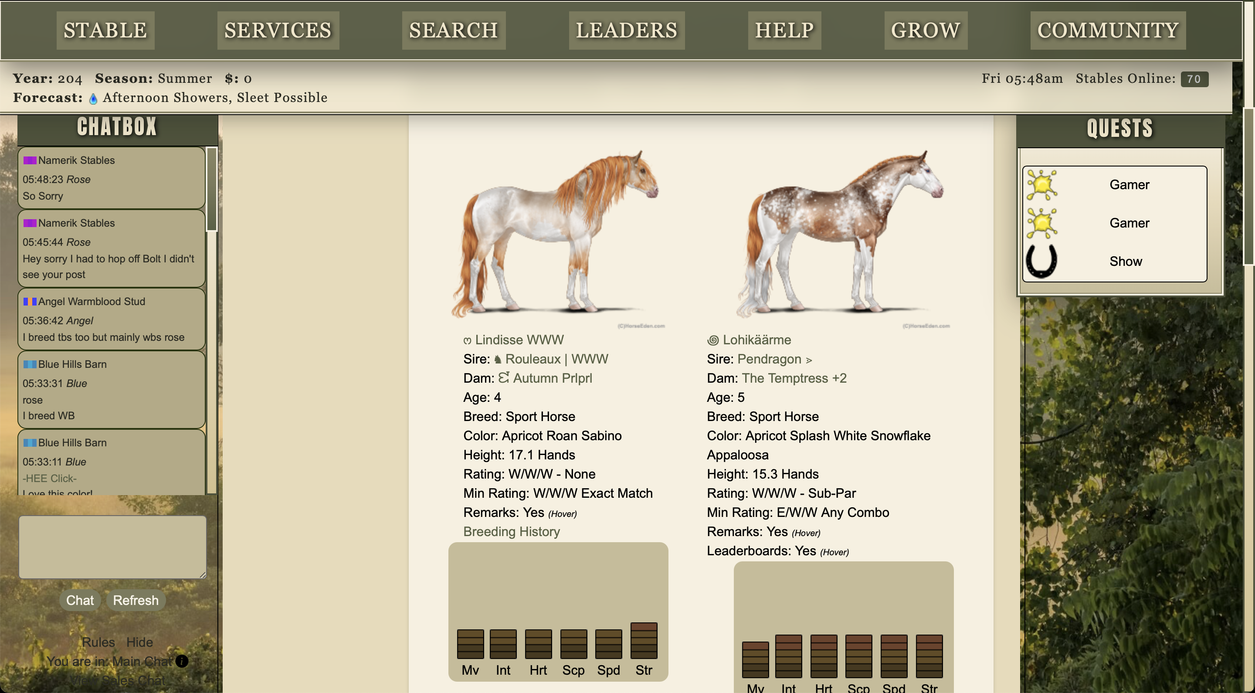Click the raindrop forecast icon
The height and width of the screenshot is (693, 1255).
tap(93, 99)
